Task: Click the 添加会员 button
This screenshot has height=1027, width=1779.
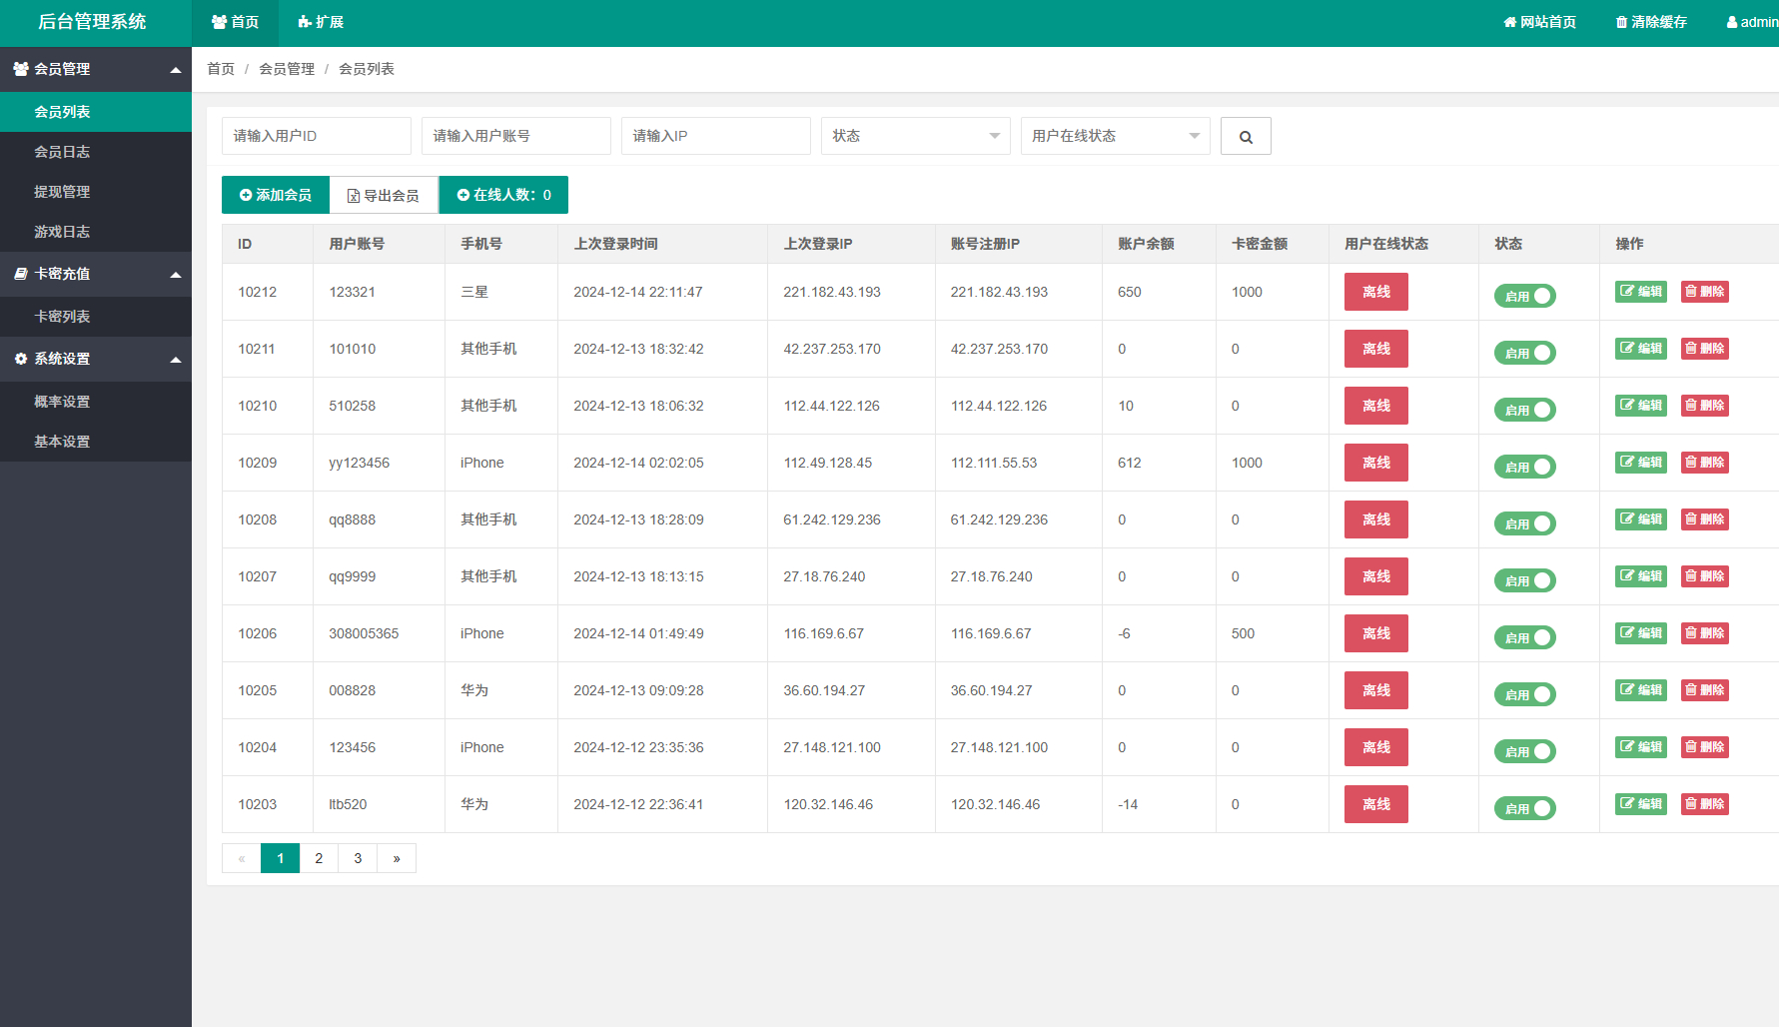Action: pos(276,195)
